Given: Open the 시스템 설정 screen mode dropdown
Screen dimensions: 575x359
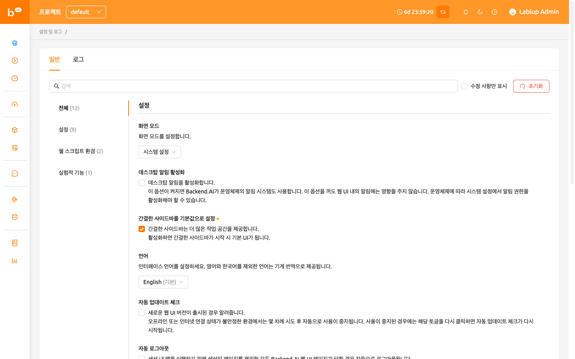Looking at the screenshot, I should click(x=160, y=152).
